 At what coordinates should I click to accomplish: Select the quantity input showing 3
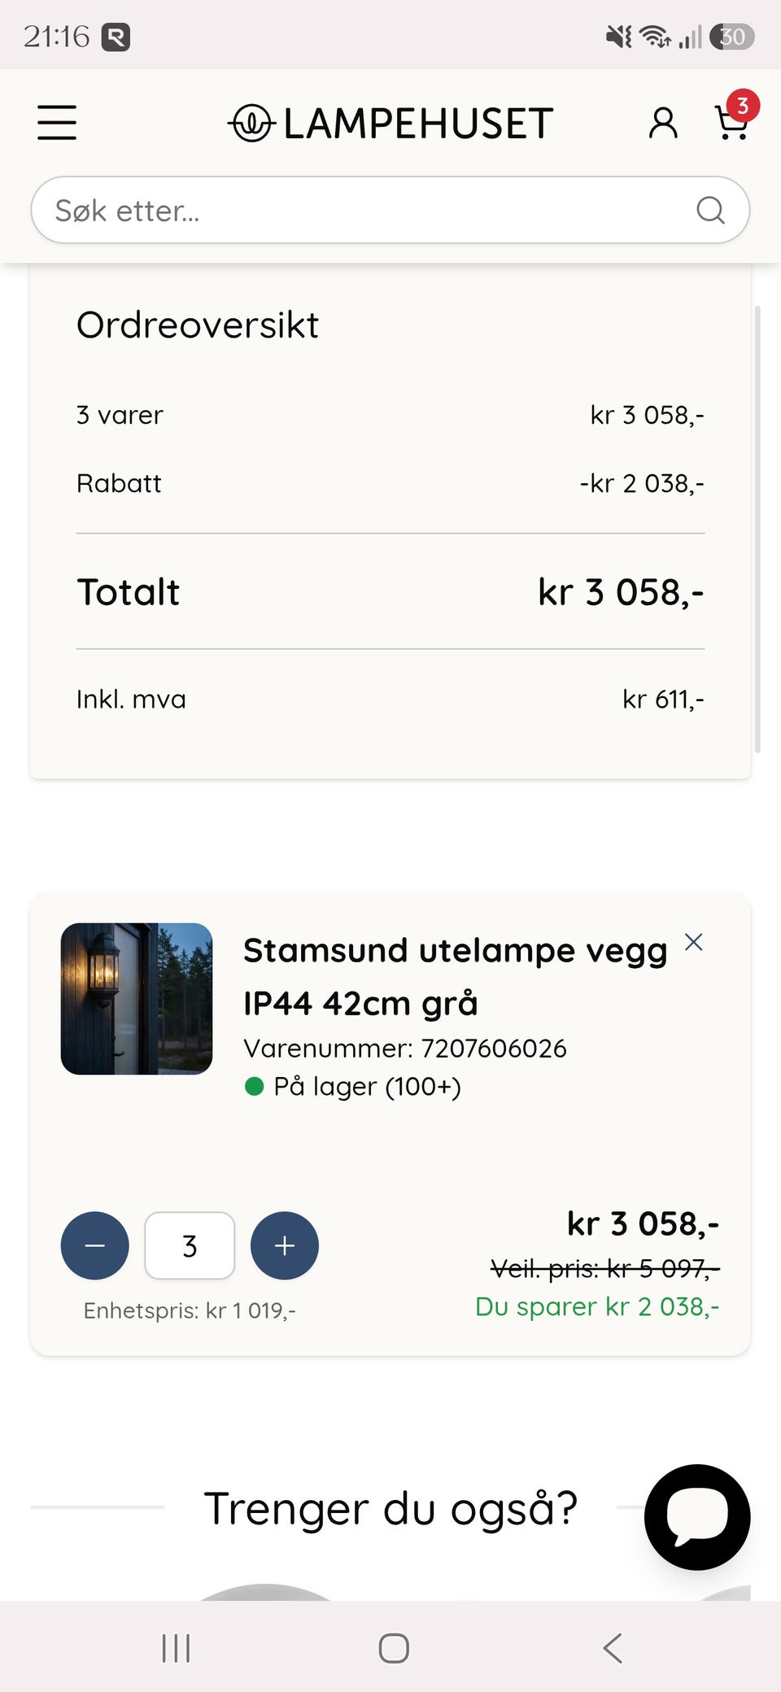190,1245
